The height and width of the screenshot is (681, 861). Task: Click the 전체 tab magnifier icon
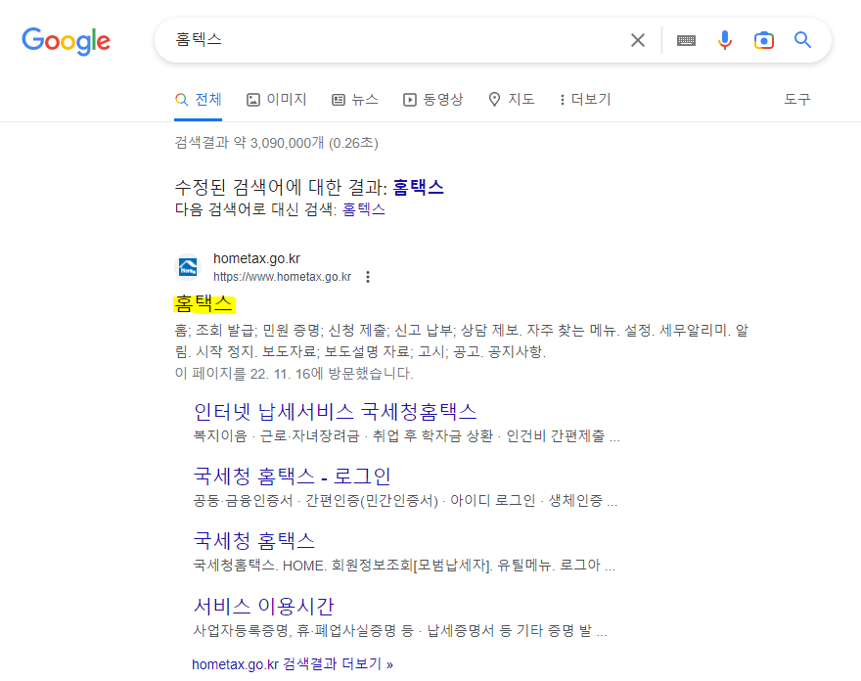pos(181,100)
